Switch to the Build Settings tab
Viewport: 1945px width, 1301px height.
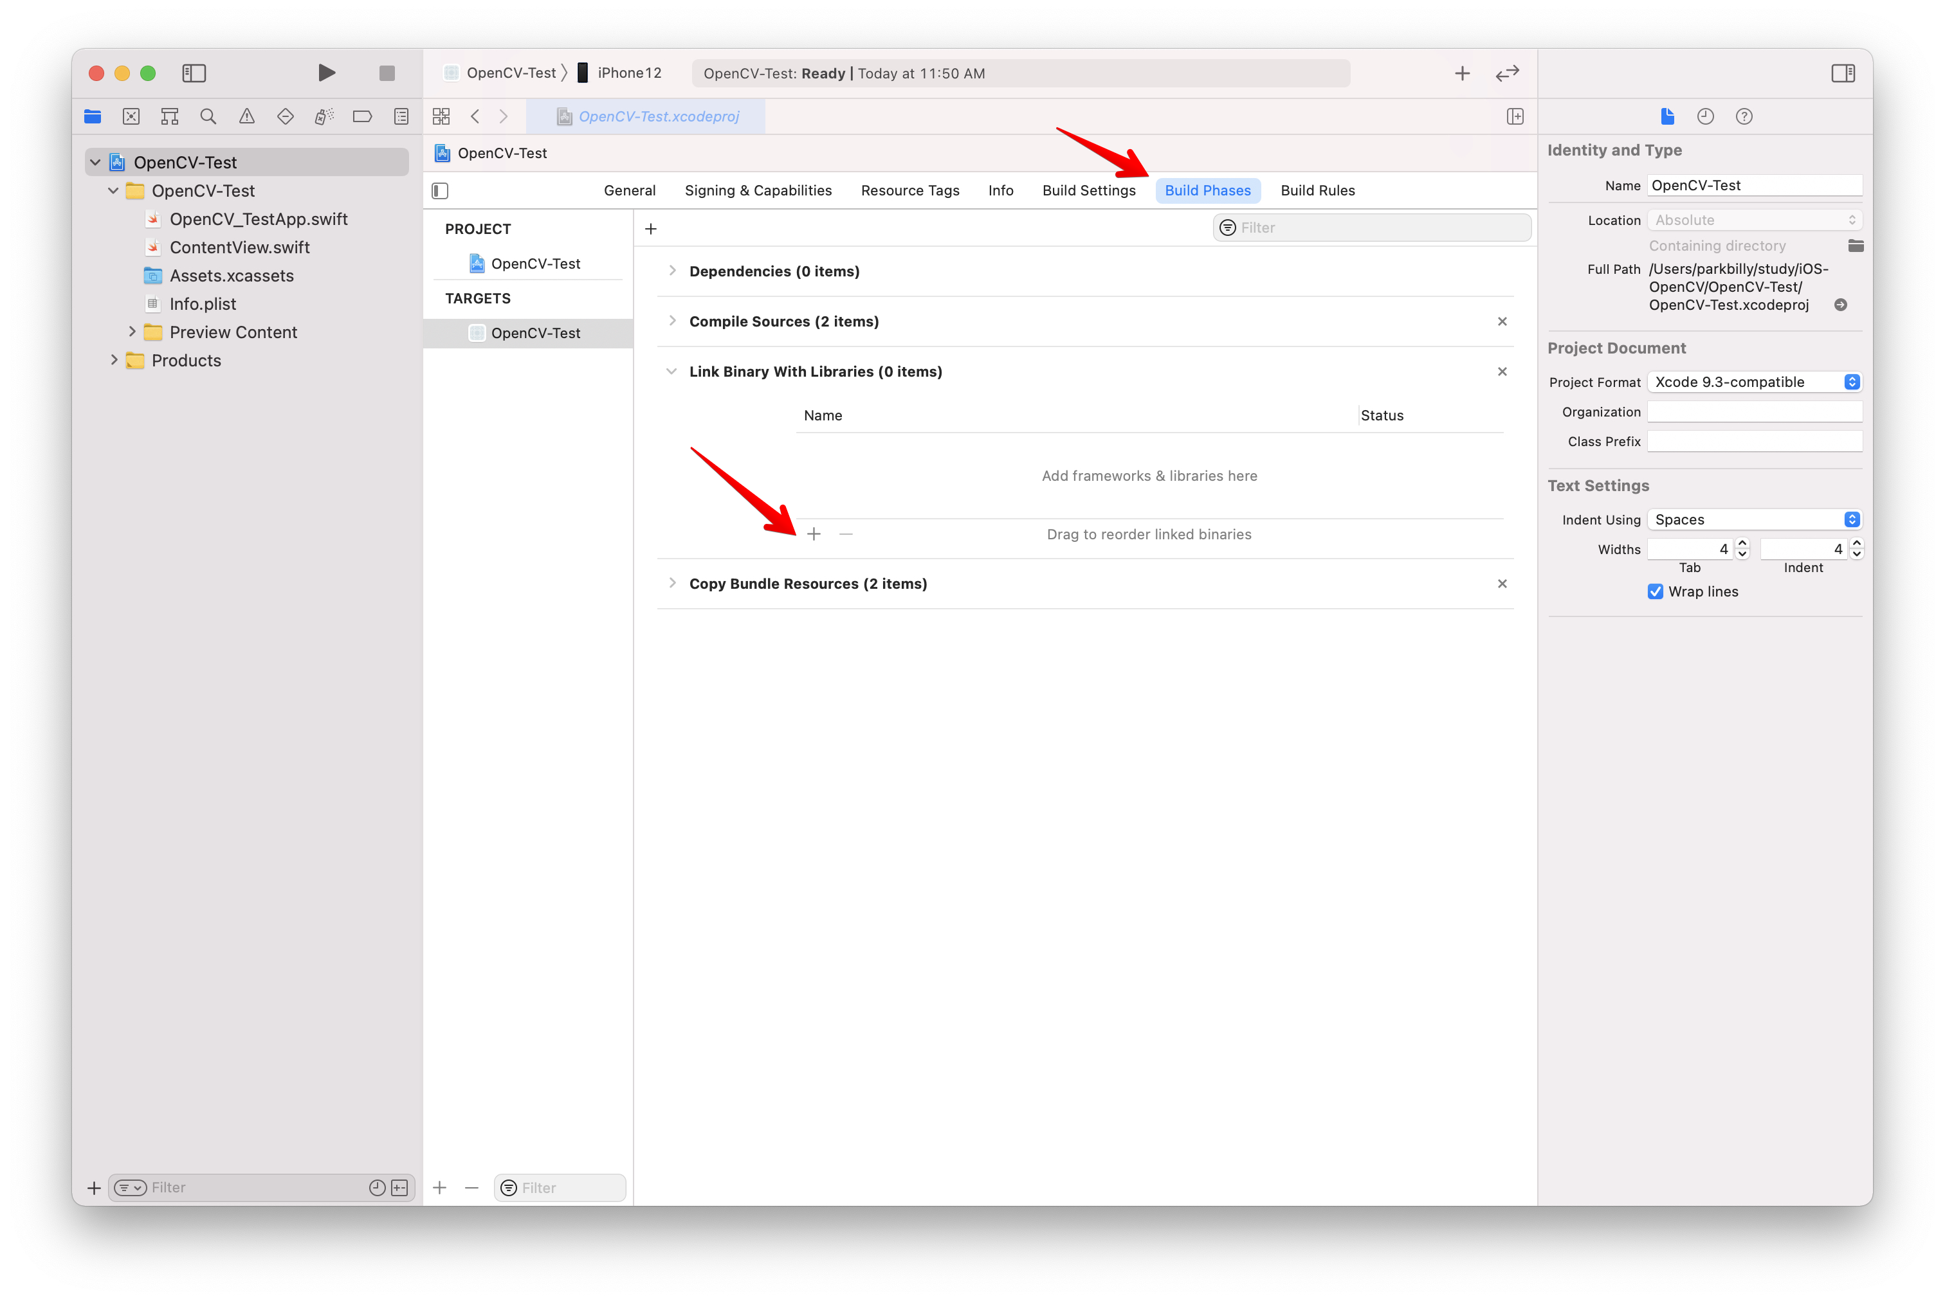click(x=1088, y=191)
